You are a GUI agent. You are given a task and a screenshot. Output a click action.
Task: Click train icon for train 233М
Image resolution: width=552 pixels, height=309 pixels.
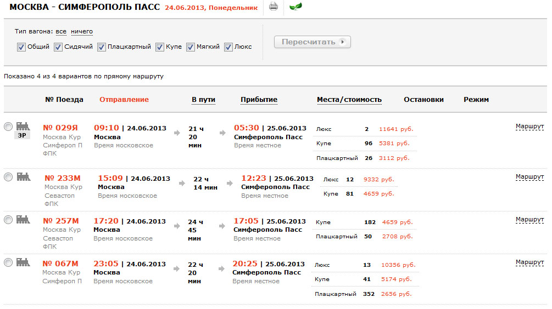pos(23,176)
